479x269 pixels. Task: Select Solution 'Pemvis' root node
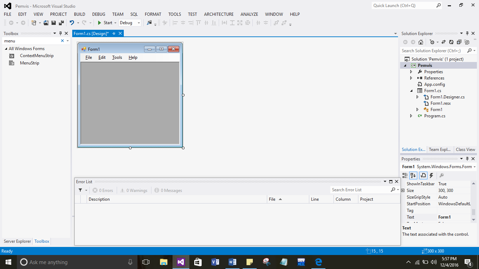click(437, 59)
